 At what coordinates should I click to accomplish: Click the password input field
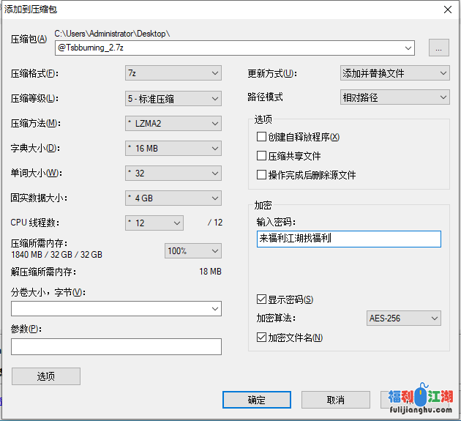pos(348,239)
